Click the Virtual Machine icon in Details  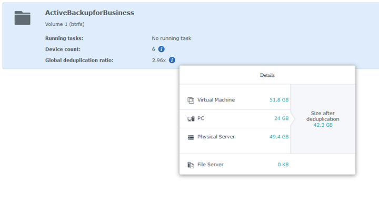tap(191, 100)
